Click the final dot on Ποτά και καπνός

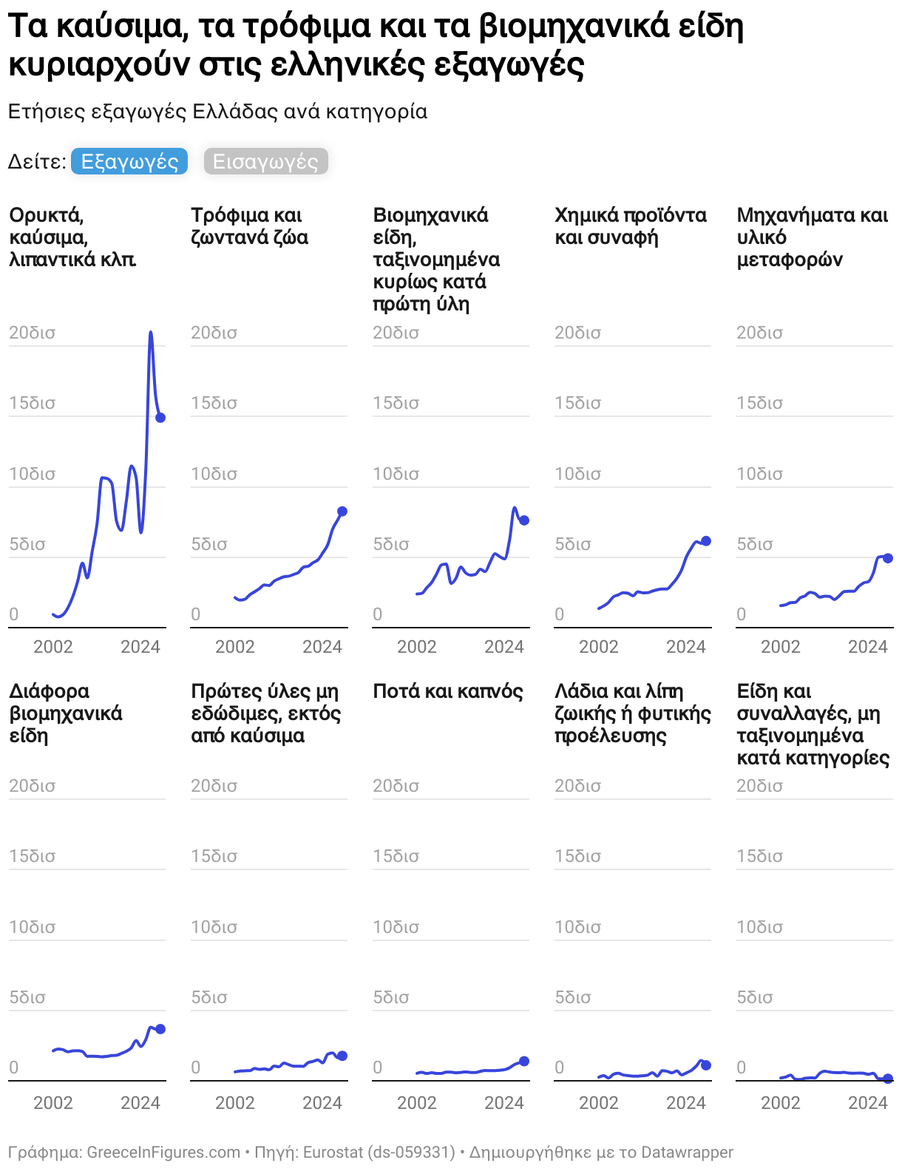point(524,1061)
